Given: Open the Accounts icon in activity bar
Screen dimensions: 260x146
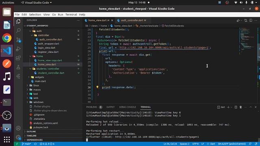Looking at the screenshot, I should 18,128.
